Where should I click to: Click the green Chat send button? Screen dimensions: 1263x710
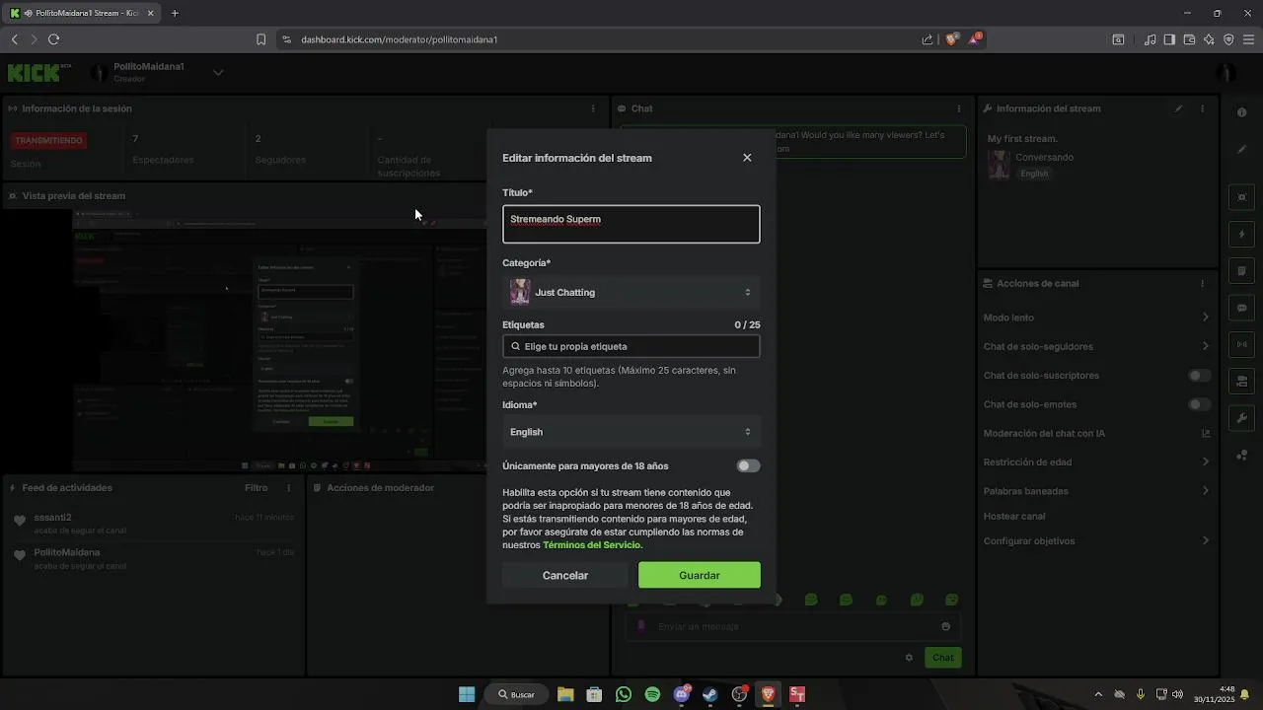click(x=943, y=658)
